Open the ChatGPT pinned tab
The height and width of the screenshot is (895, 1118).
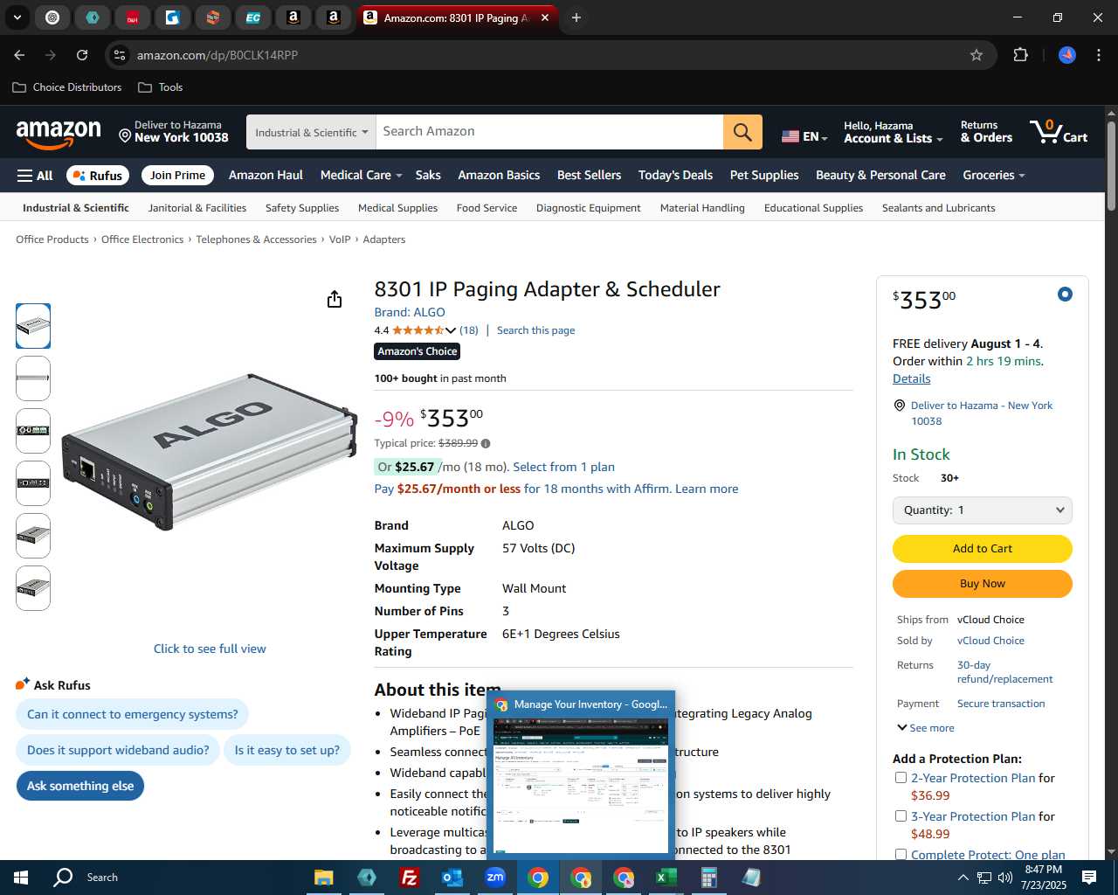tap(52, 17)
